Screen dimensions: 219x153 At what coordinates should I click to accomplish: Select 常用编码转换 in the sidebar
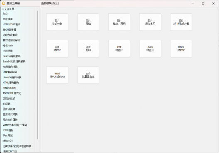click(x=10, y=67)
